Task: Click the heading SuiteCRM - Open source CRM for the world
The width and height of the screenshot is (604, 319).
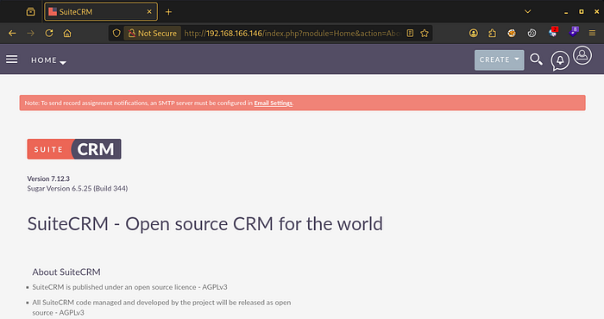Action: [205, 224]
